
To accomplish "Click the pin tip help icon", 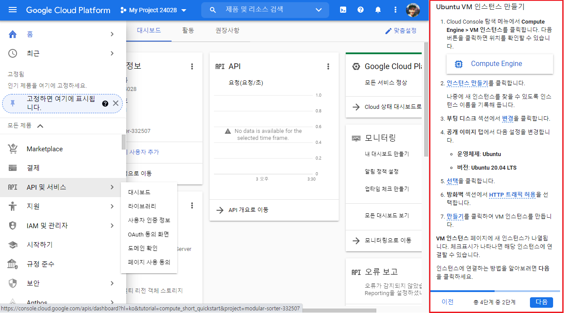I will [105, 104].
